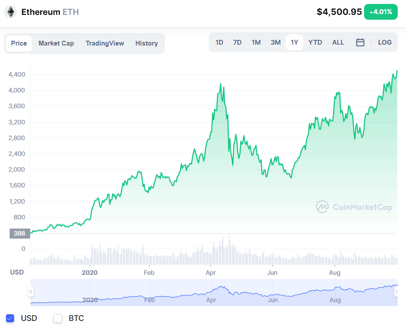Click the USD axis currency label

(x=17, y=272)
